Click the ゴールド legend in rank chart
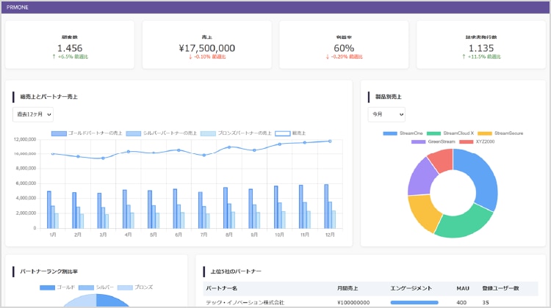The width and height of the screenshot is (551, 308). [x=57, y=287]
